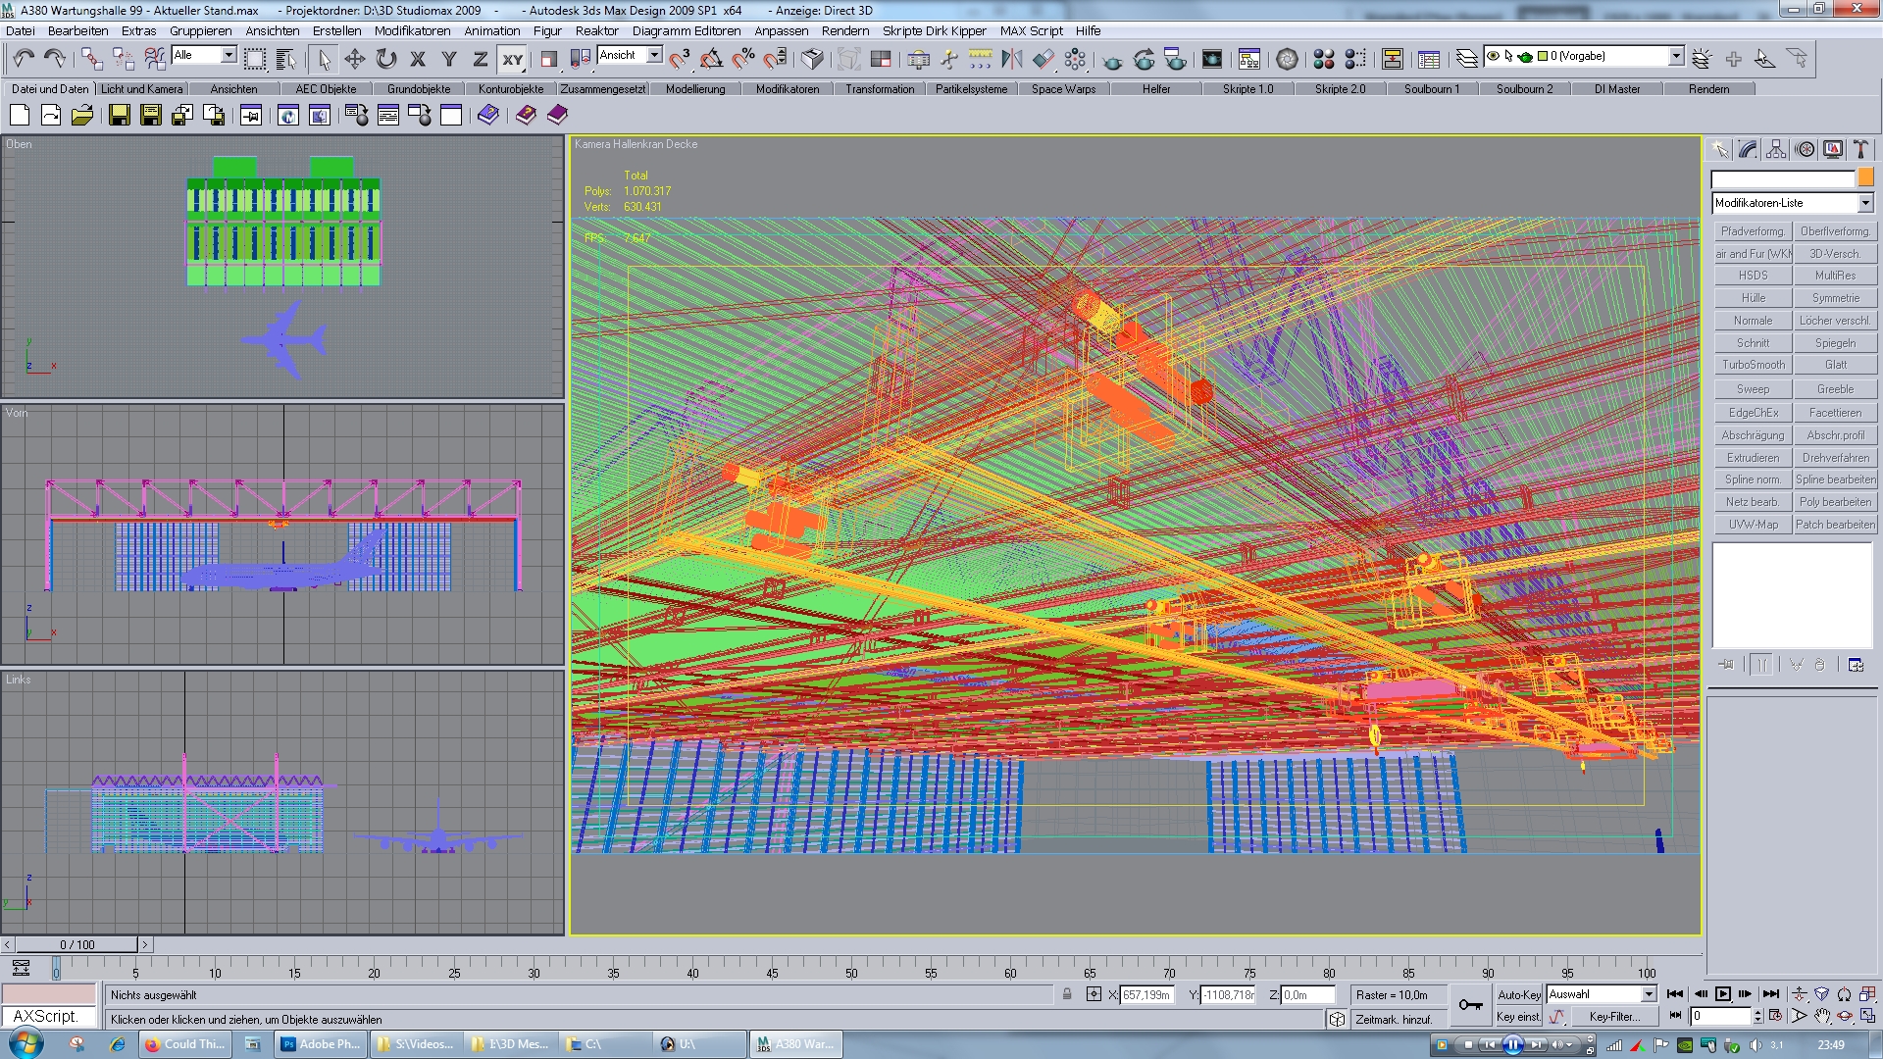Viewport: 1883px width, 1059px height.
Task: Activate the Rotate transform tool
Action: click(x=386, y=60)
